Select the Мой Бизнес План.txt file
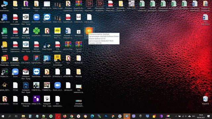The image size is (212, 119). 26,99
